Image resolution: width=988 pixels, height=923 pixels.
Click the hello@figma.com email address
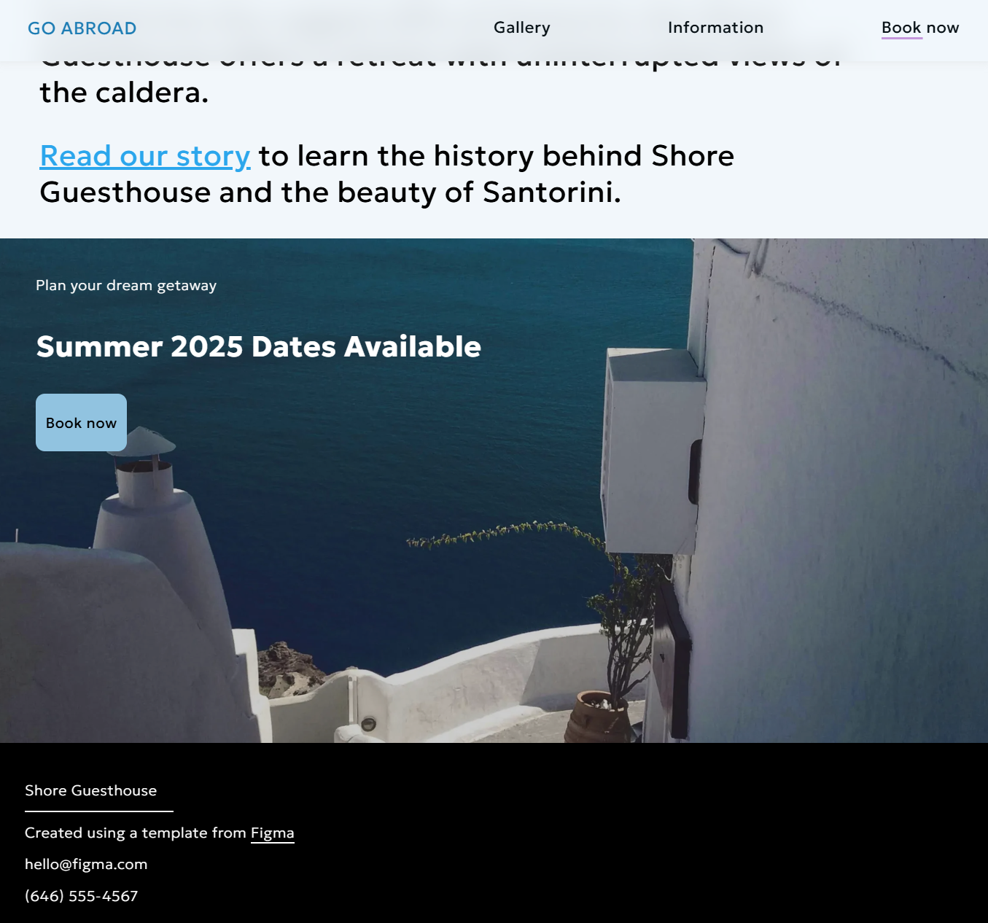(x=86, y=864)
